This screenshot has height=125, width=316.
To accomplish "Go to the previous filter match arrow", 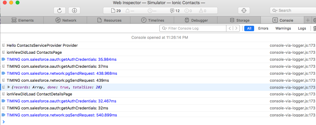I will pos(230,28).
